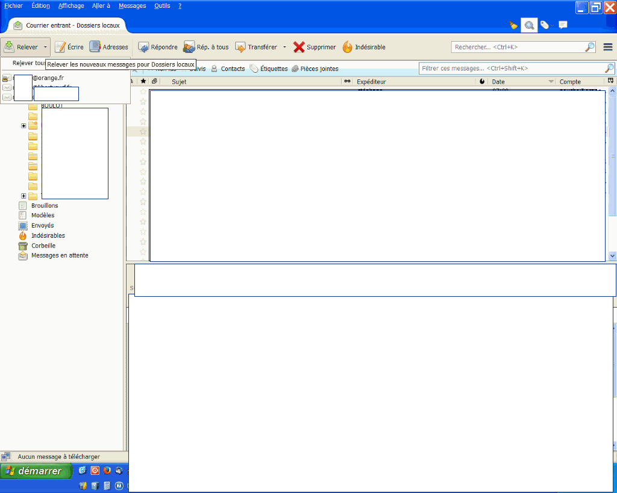The height and width of the screenshot is (493, 617).
Task: Launch Firefox from the quick launch bar
Action: pos(107,471)
